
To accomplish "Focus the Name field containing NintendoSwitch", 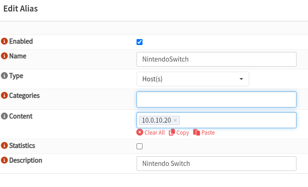I will tap(217, 59).
